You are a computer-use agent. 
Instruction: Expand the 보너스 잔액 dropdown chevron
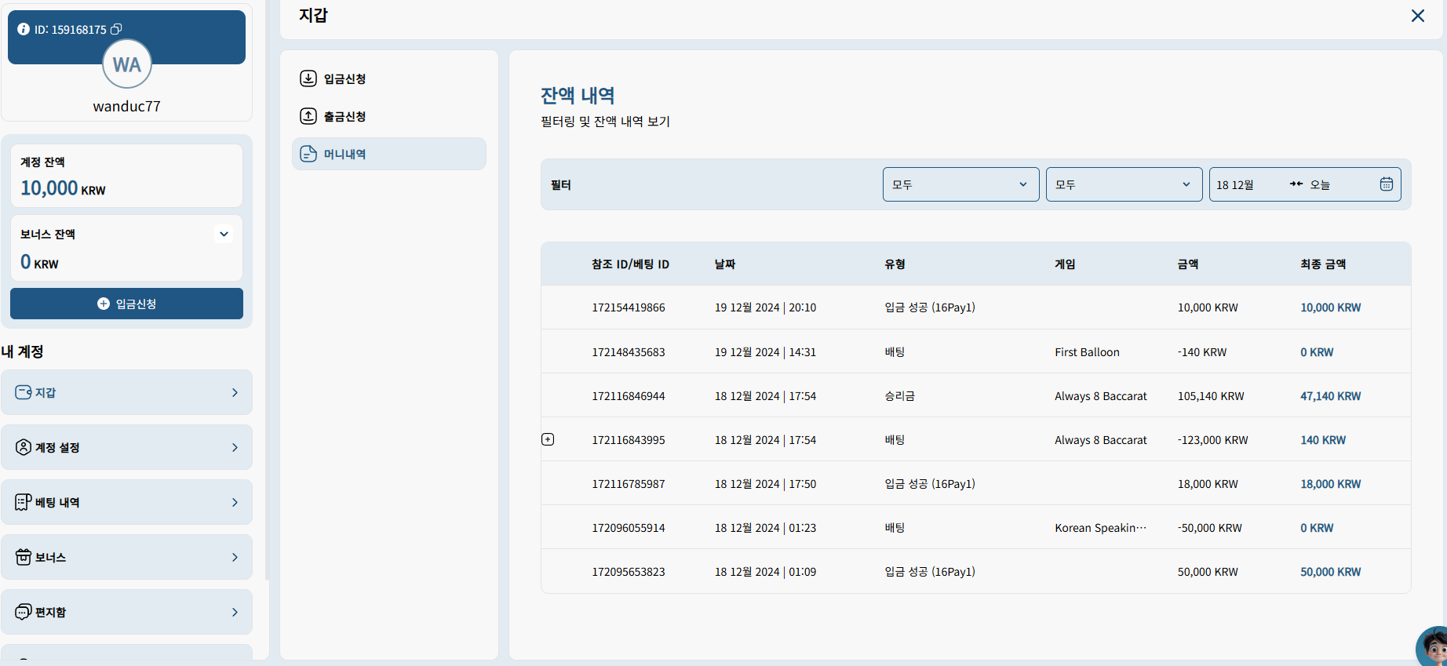[x=224, y=234]
